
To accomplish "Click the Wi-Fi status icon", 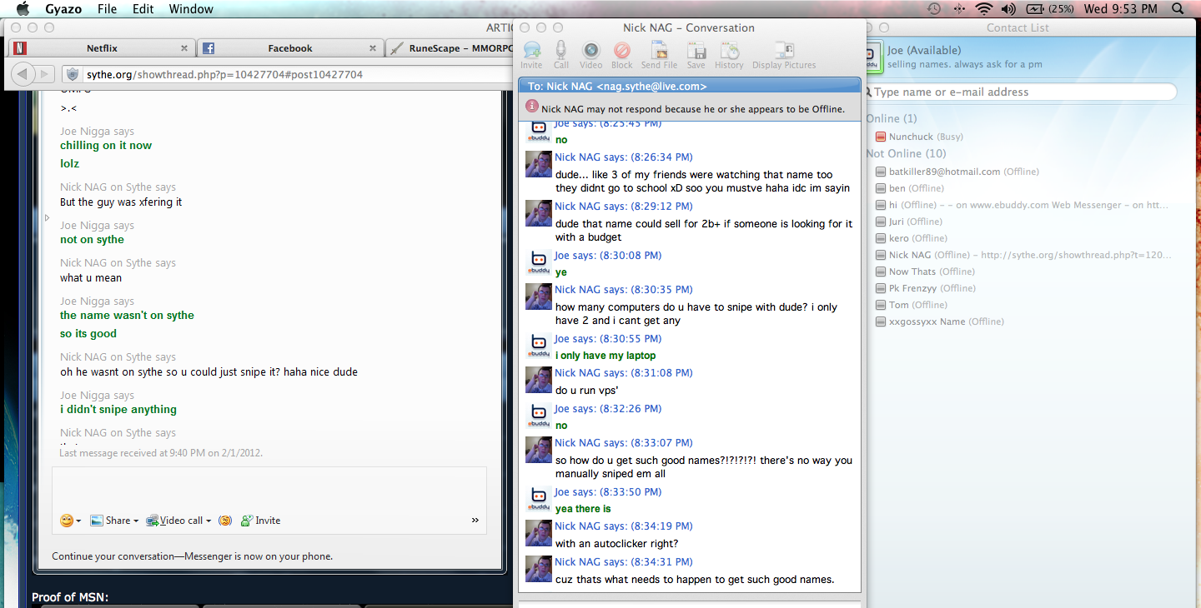I will pyautogui.click(x=984, y=9).
